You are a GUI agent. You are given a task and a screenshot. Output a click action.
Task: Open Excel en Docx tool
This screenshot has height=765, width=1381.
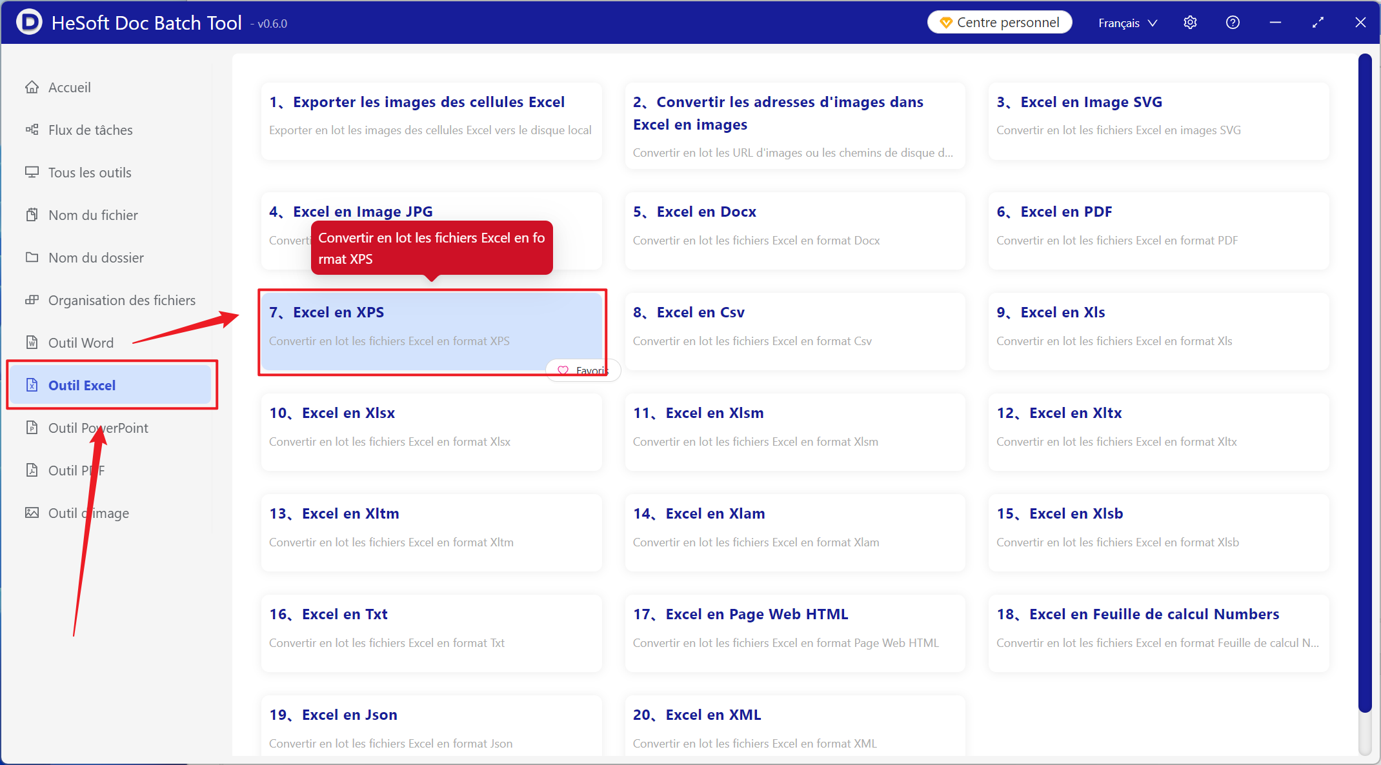click(794, 230)
